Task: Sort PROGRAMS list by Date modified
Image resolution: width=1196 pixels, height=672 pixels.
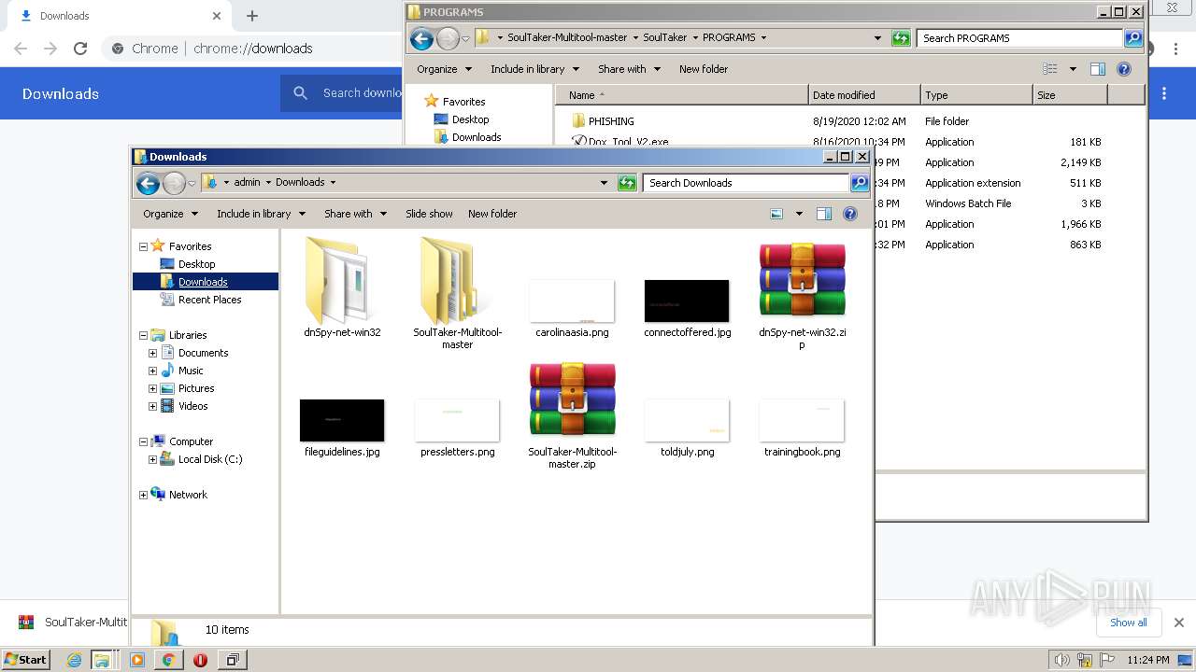Action: [x=864, y=95]
